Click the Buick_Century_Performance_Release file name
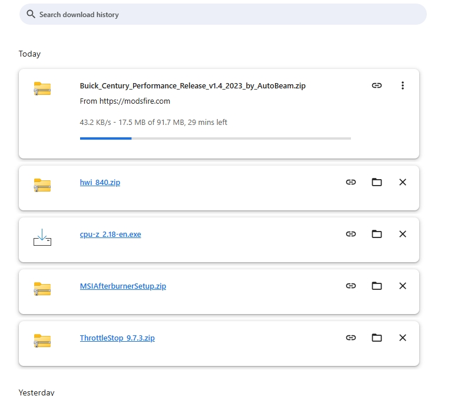The height and width of the screenshot is (396, 464). coord(193,86)
